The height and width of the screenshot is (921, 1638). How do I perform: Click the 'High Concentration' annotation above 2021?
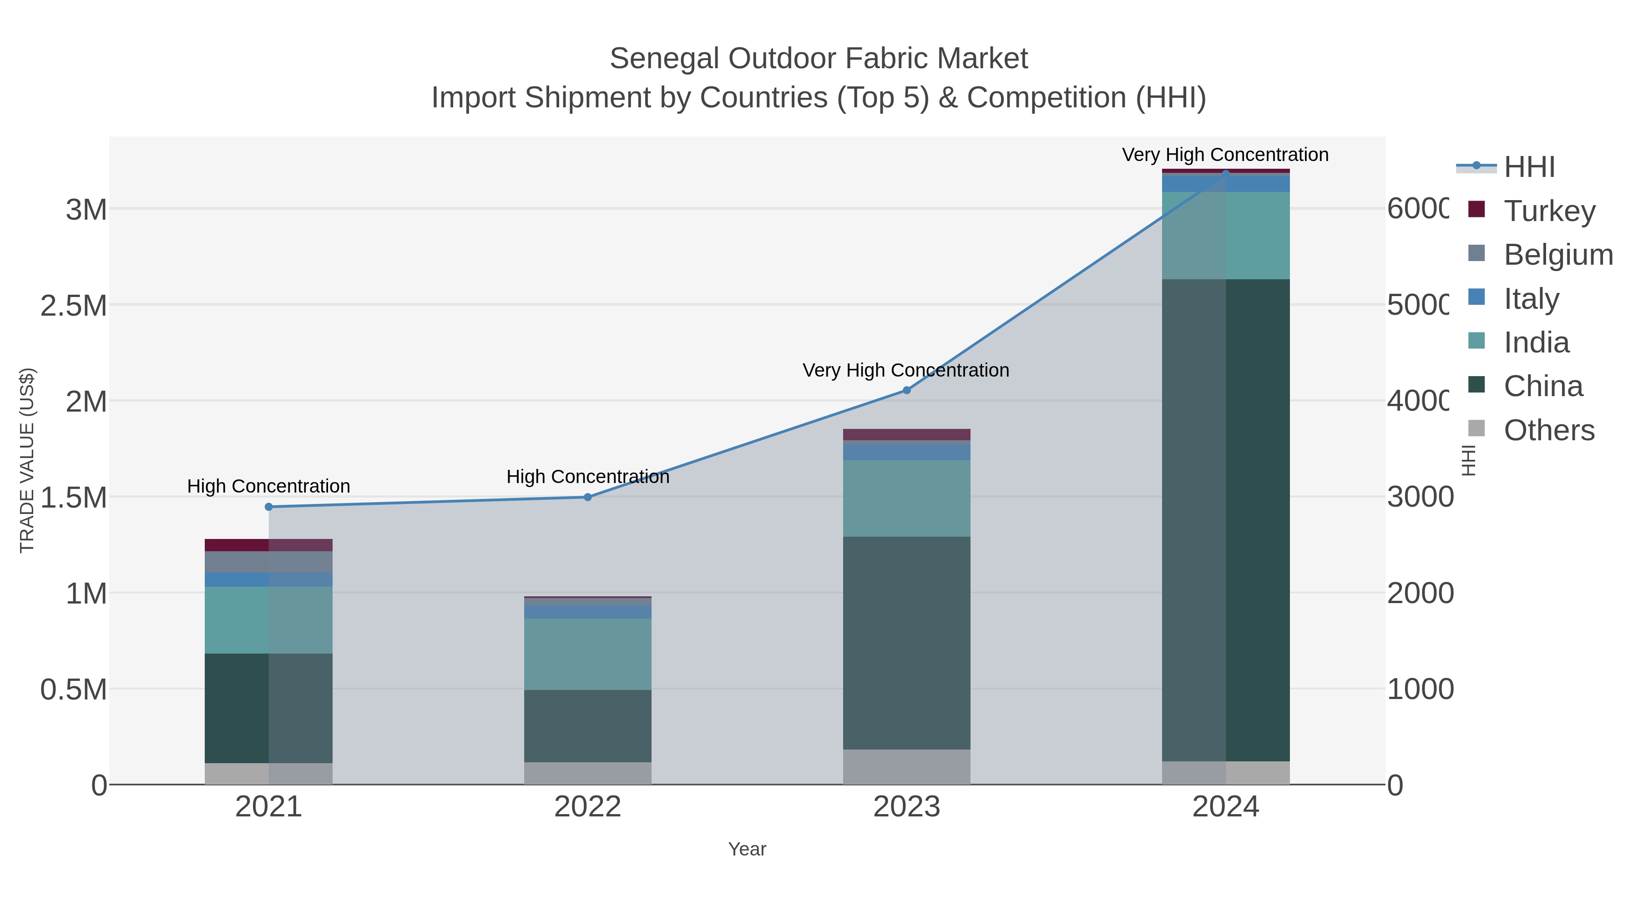(x=268, y=486)
